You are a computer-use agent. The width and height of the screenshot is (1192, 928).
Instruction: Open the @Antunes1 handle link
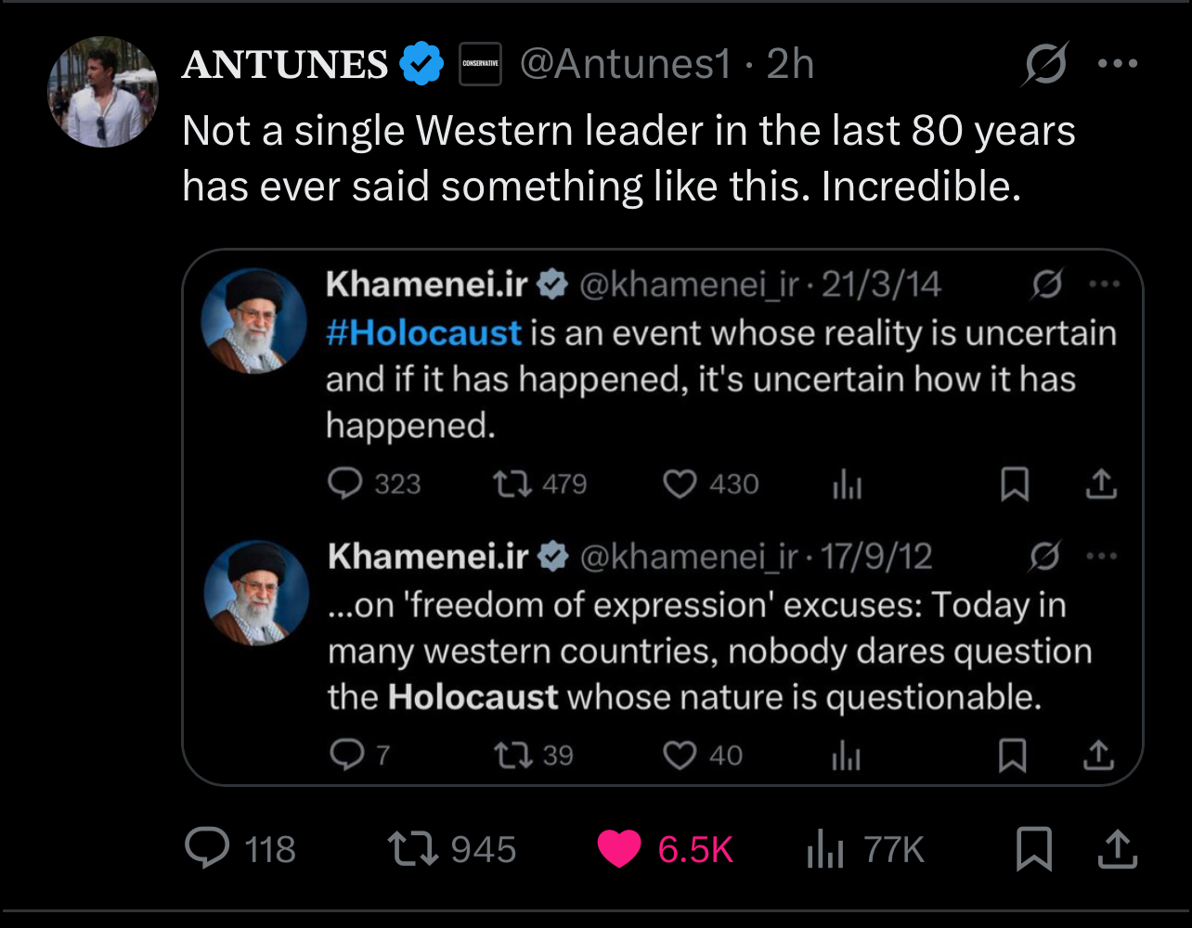coord(626,64)
